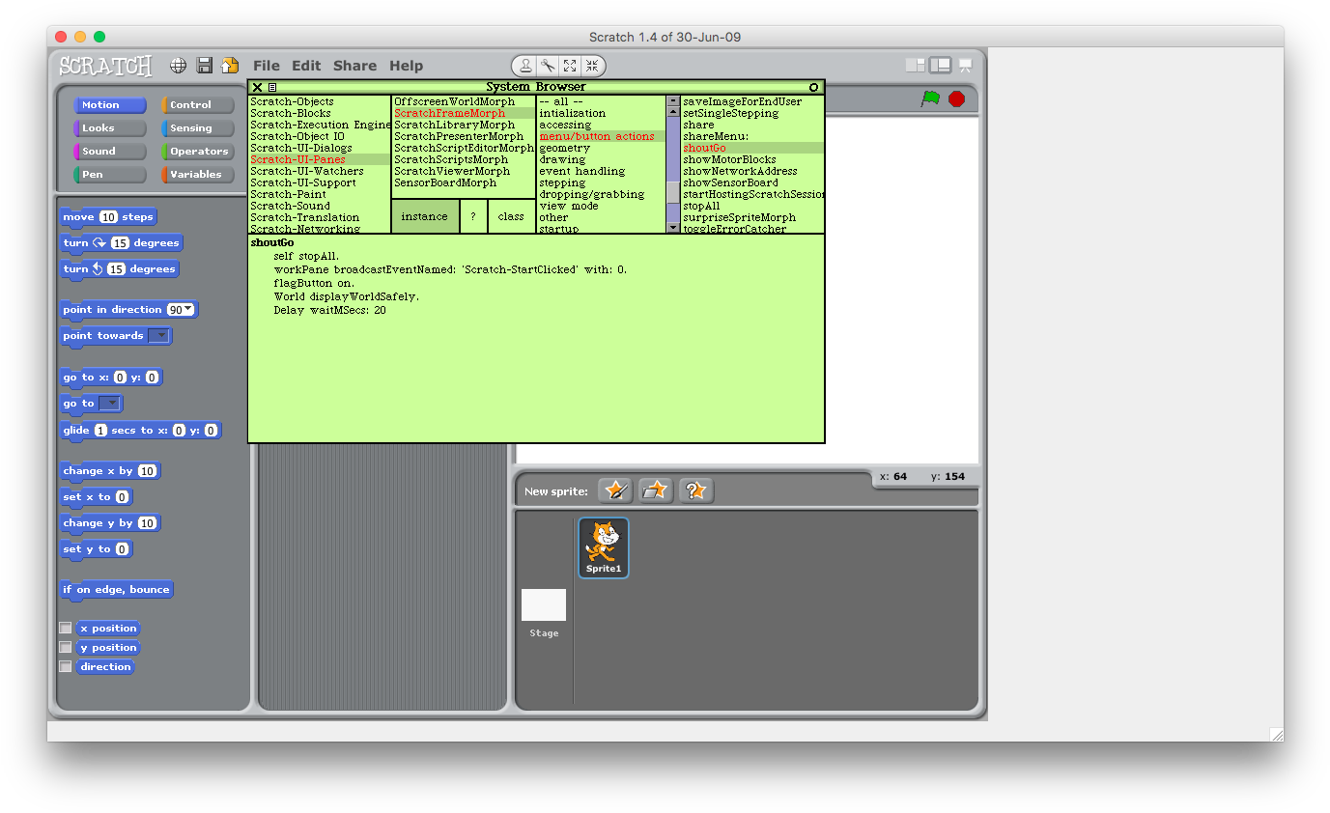Close the System Browser window
The image size is (1330, 813).
coord(257,87)
